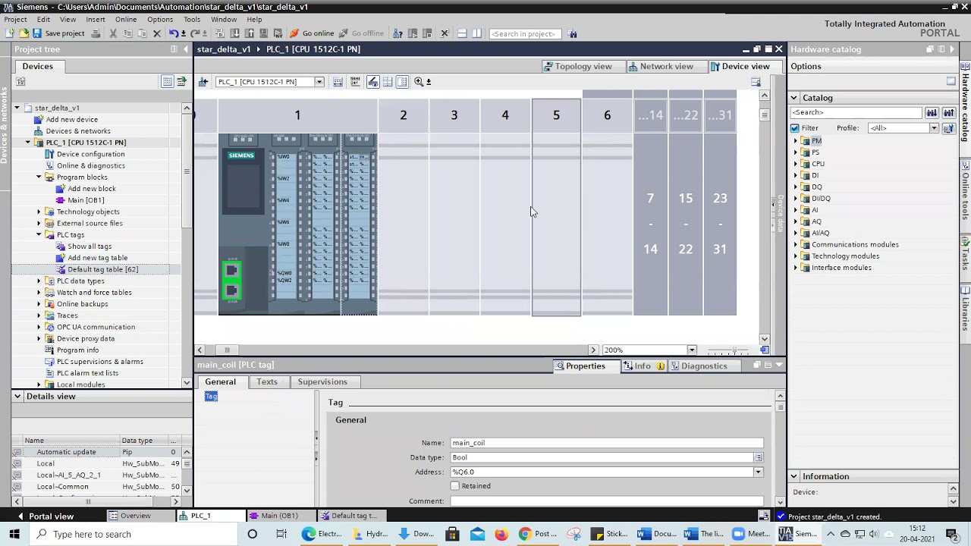Click the Search up icon in the hardware catalog
Image resolution: width=971 pixels, height=546 pixels.
point(948,113)
